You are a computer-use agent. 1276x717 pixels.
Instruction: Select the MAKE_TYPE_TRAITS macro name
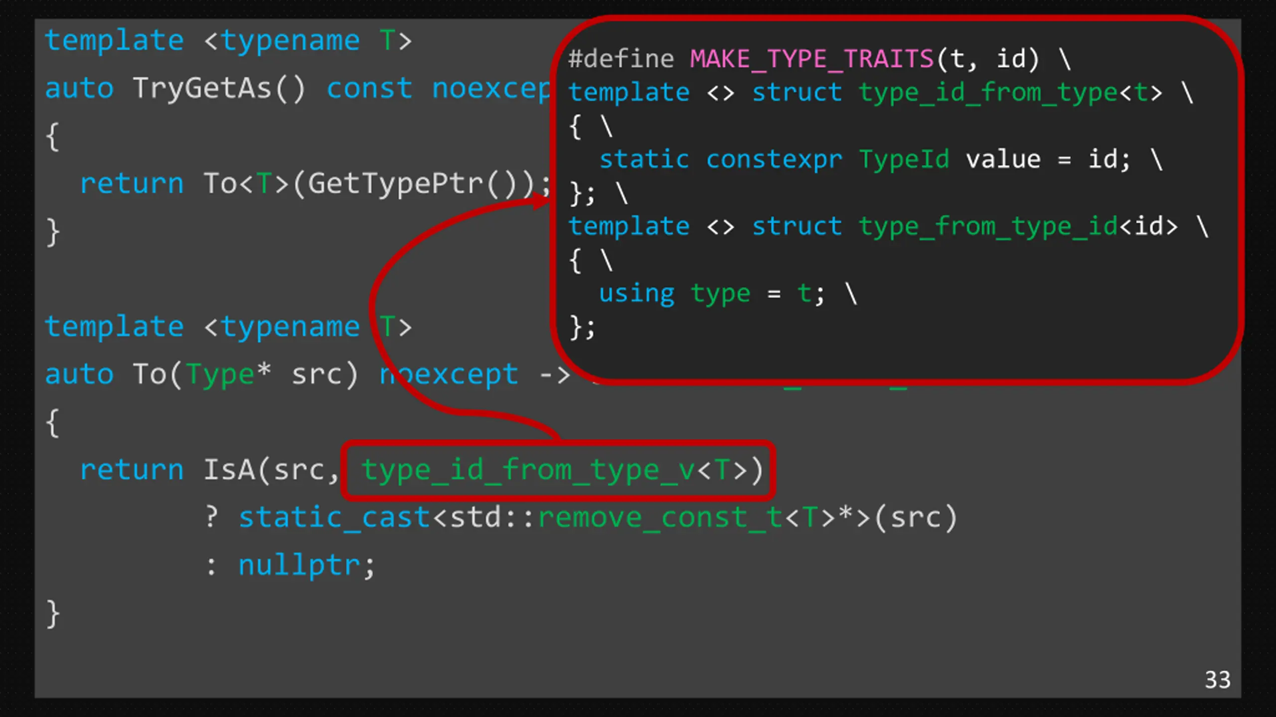(x=811, y=60)
